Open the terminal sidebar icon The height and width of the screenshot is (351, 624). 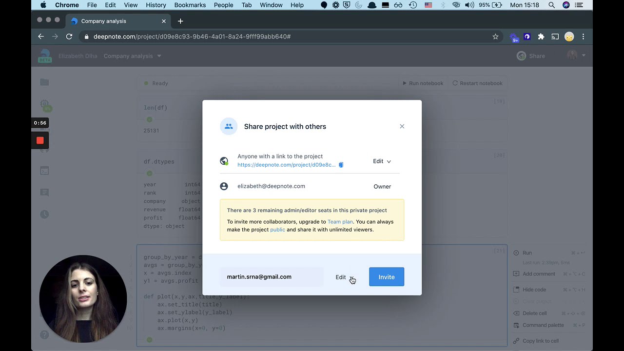point(44,171)
